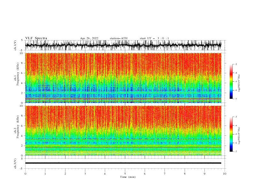Click the "6" kHz tick of ch.2 spectrogram

[22, 126]
